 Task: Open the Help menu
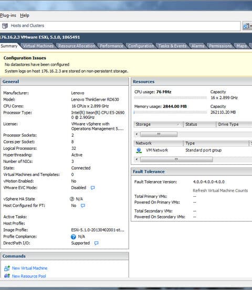point(25,15)
